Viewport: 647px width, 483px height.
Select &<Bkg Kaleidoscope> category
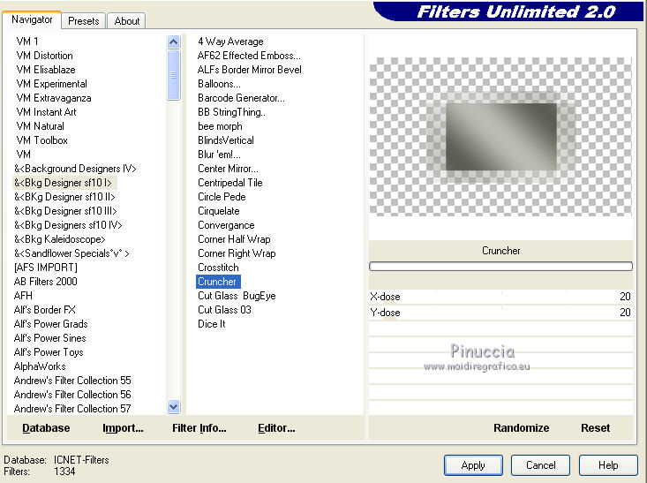[59, 239]
